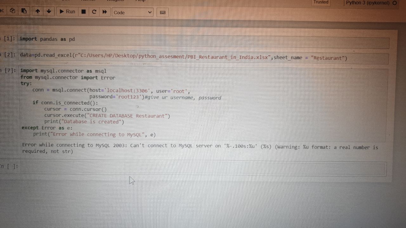
Task: Click the Python 3 (ipykernel) kernel name
Action: (x=368, y=3)
